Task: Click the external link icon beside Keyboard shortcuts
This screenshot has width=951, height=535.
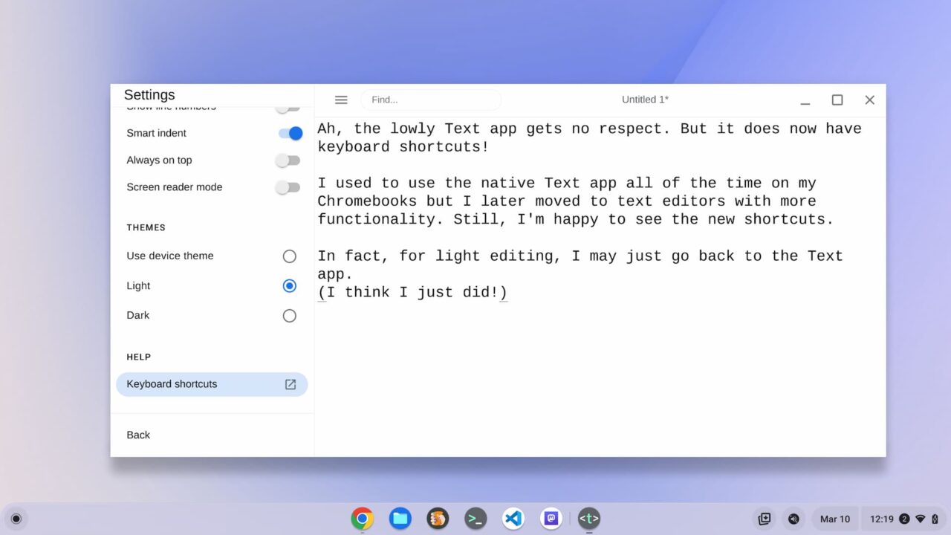Action: (291, 384)
